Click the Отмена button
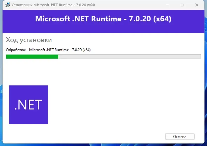This screenshot has height=146, width=207. point(180,136)
